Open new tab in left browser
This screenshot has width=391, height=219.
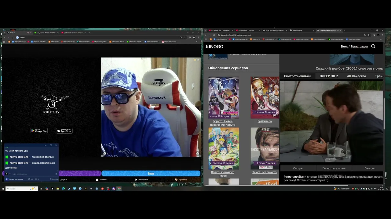tap(89, 33)
